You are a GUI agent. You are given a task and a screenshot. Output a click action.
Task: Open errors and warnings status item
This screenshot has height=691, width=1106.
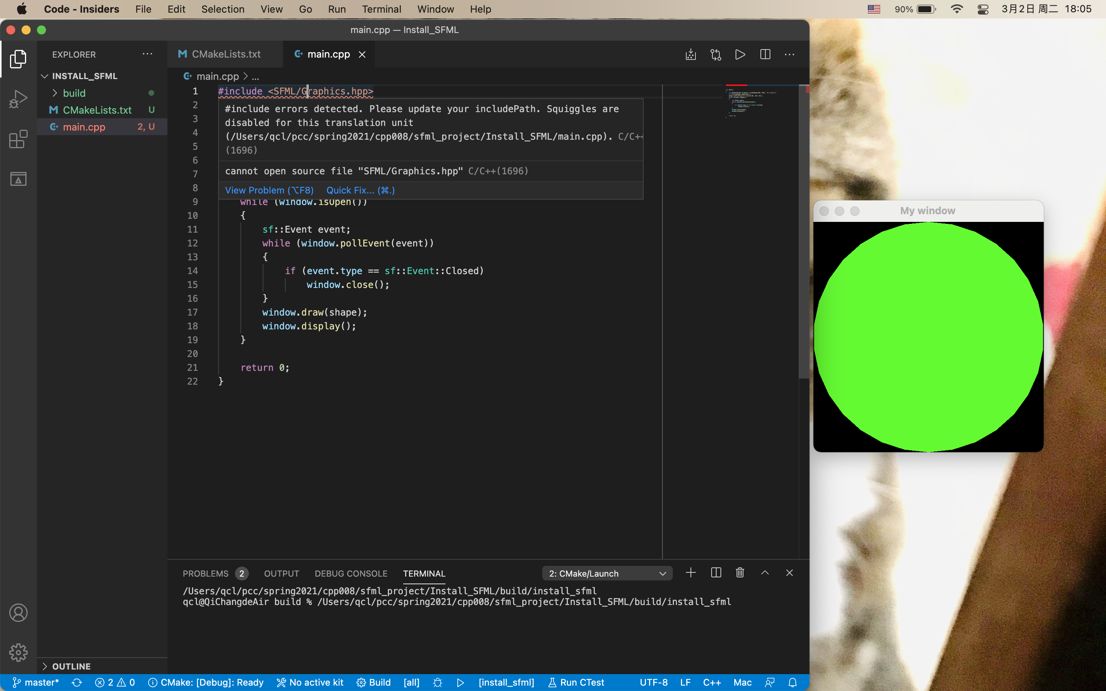click(x=115, y=682)
